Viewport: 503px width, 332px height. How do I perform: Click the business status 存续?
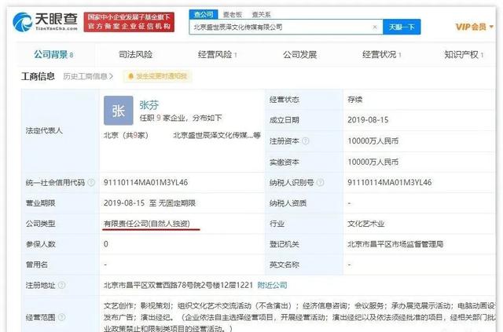pyautogui.click(x=354, y=100)
